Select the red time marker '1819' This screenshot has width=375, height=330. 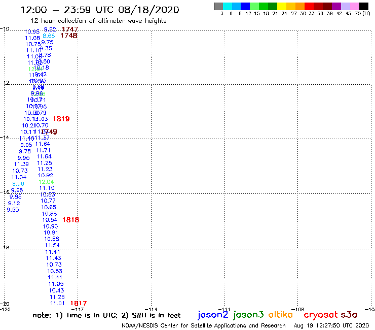point(61,119)
